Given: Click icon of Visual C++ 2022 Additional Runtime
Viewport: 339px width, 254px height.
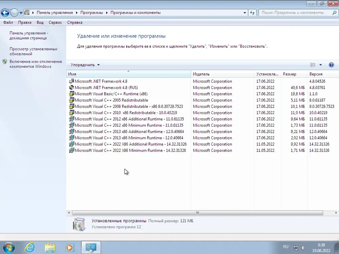Looking at the screenshot, I should coord(71,144).
